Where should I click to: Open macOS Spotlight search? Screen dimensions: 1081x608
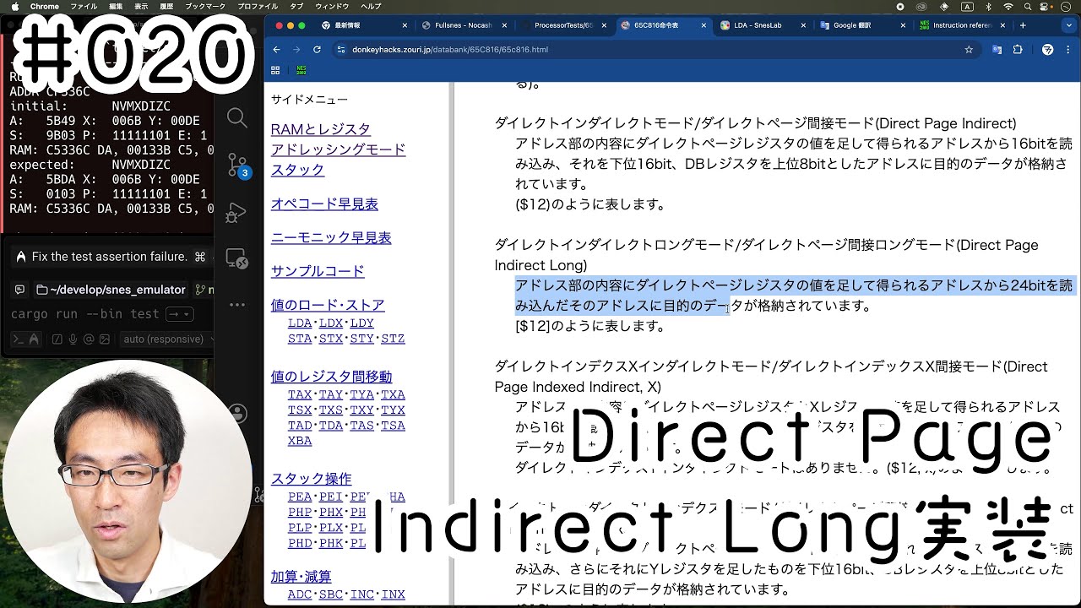[x=1029, y=7]
